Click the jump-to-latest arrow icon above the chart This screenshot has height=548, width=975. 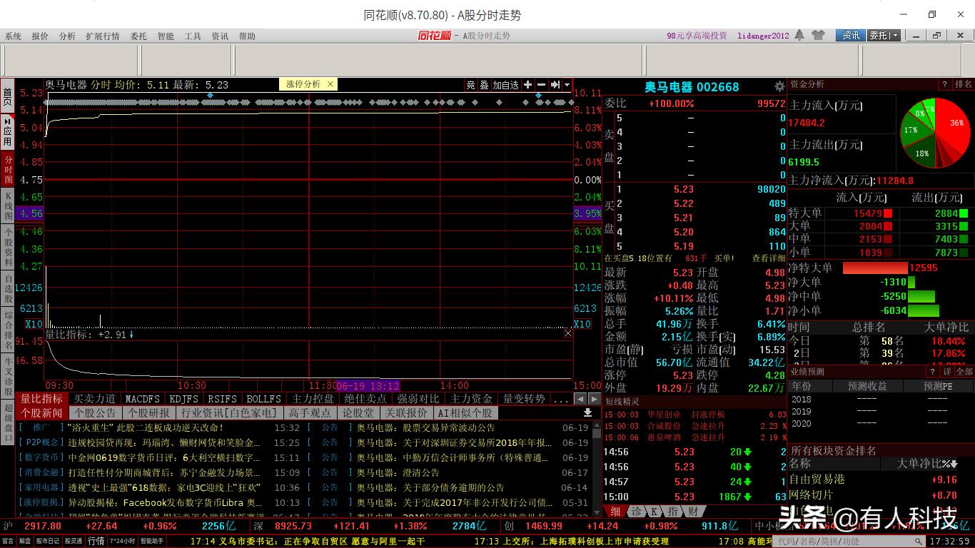(555, 84)
